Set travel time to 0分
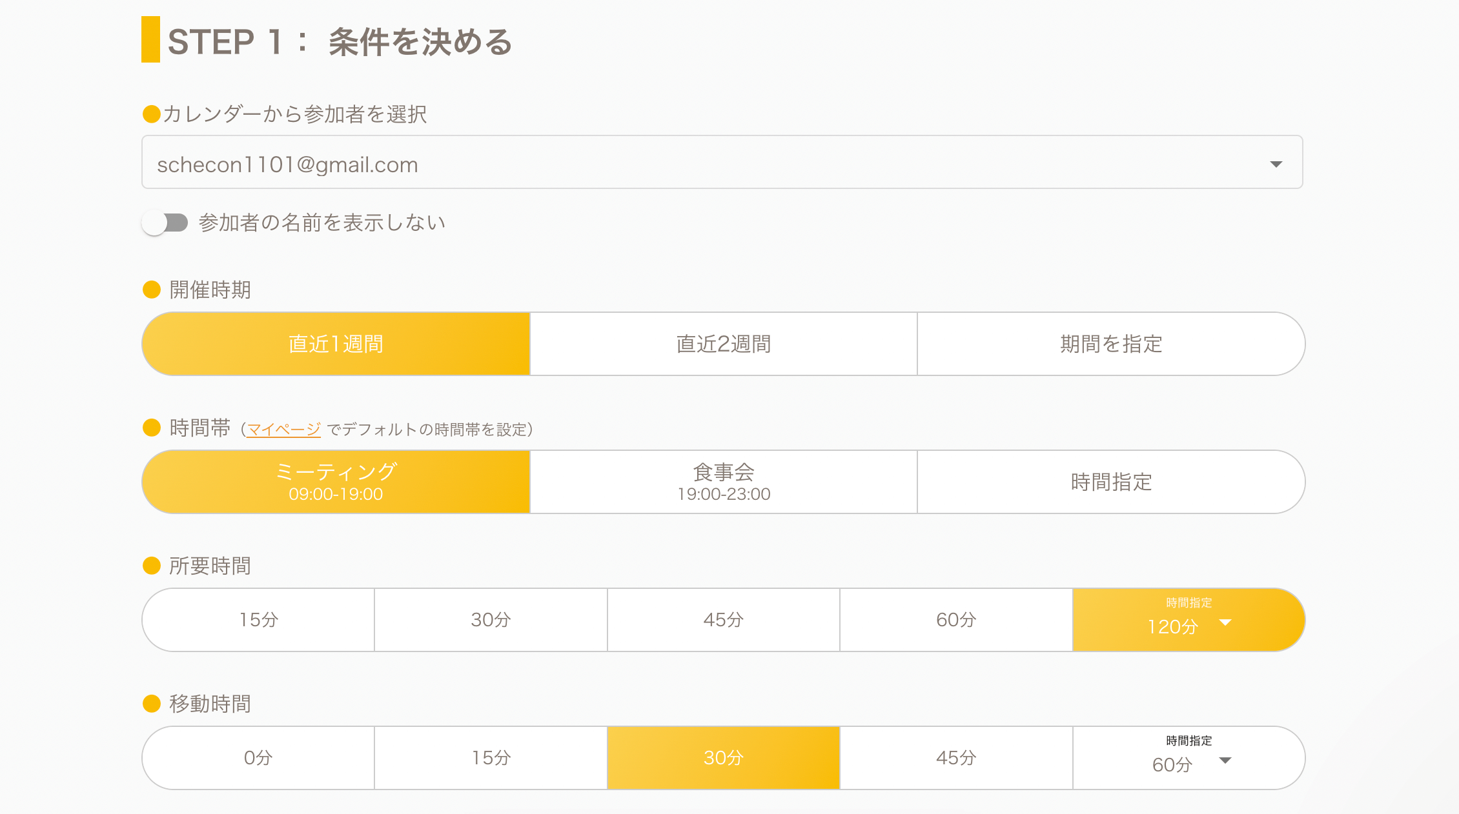The height and width of the screenshot is (814, 1459). tap(258, 758)
